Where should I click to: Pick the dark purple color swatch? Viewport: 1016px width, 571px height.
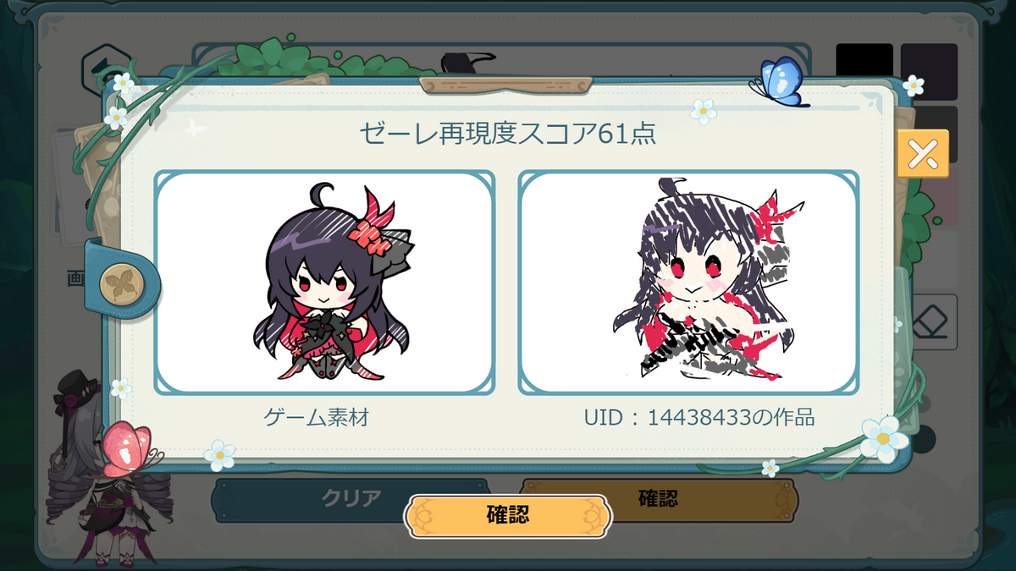[929, 71]
